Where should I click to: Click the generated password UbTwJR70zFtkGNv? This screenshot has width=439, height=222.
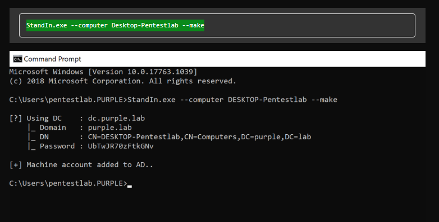coord(121,146)
